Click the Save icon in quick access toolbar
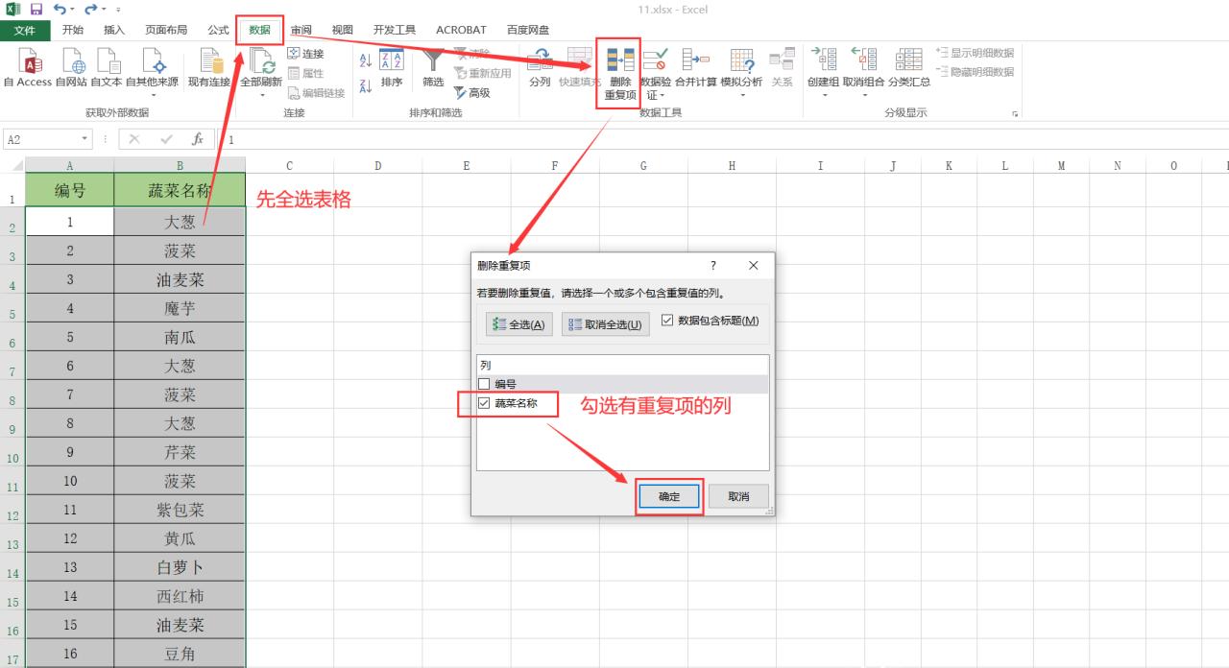Image resolution: width=1229 pixels, height=668 pixels. (x=36, y=9)
